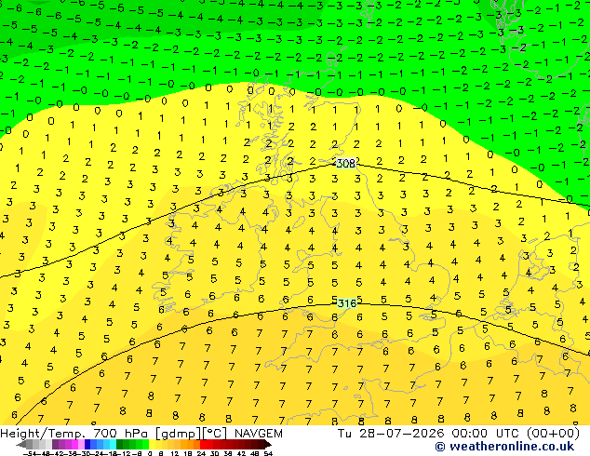Click the '[gdmp][°C]' units label
The height and width of the screenshot is (456, 590).
[x=191, y=434]
